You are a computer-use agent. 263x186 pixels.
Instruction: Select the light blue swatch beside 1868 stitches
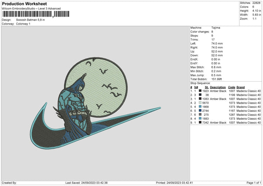click(x=200, y=107)
